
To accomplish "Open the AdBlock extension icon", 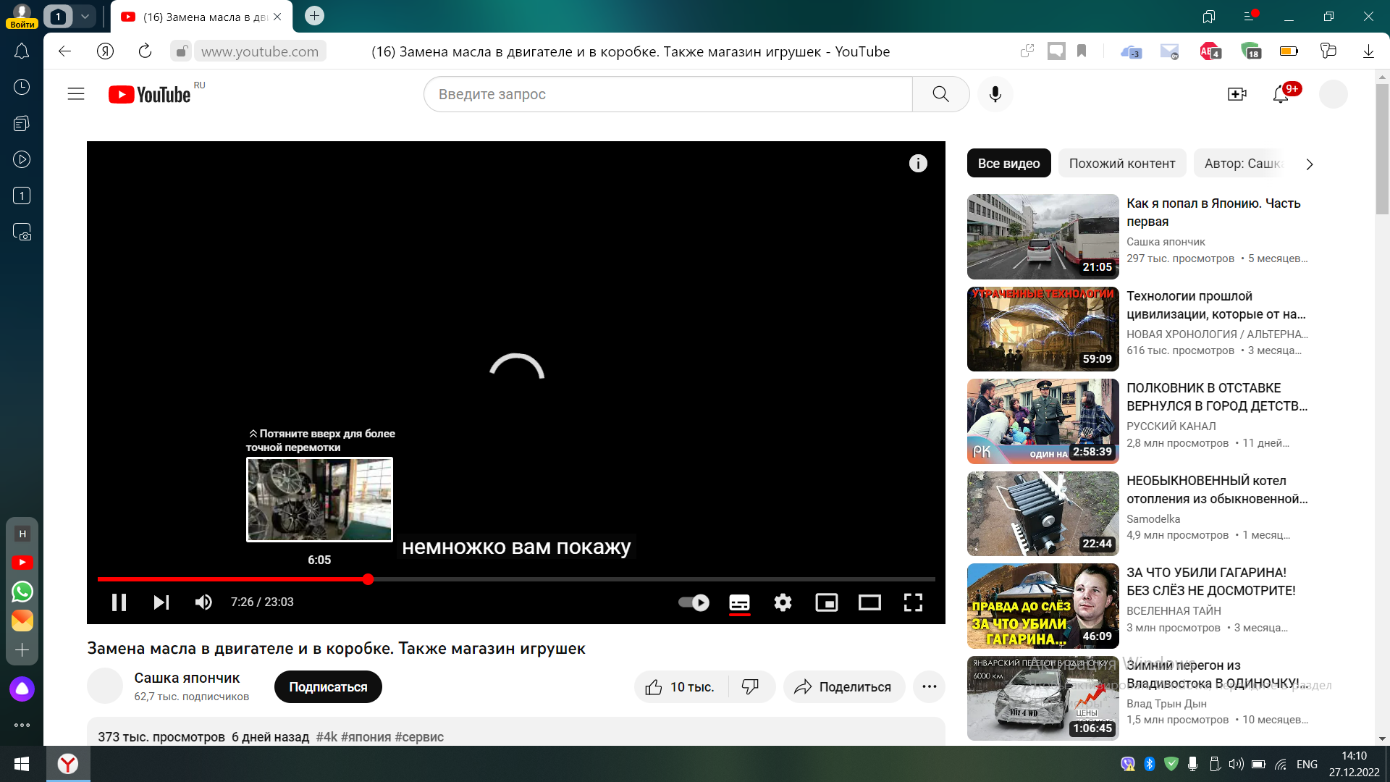I will (1210, 51).
